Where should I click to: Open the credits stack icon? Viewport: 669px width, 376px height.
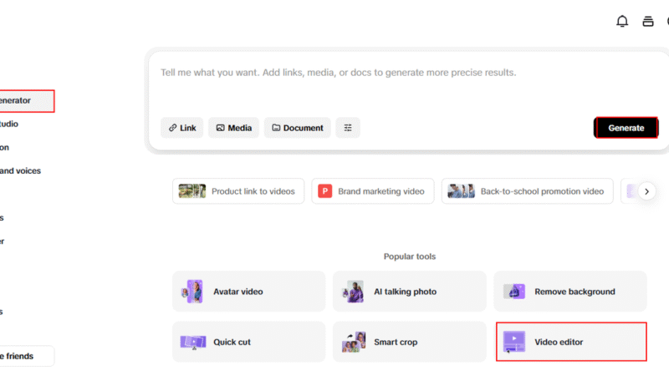coord(647,22)
